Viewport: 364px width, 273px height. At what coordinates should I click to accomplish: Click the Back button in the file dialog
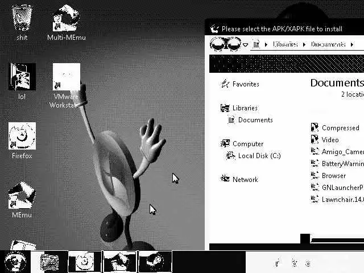tap(218, 44)
